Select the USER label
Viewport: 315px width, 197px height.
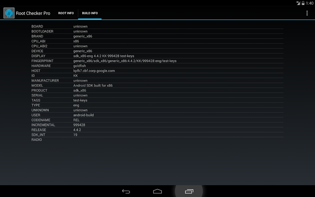point(36,115)
